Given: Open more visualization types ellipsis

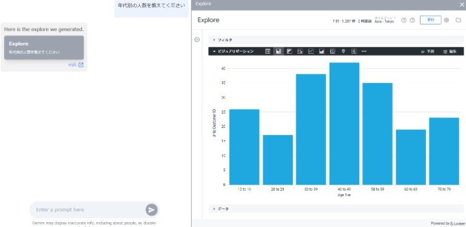Looking at the screenshot, I should click(364, 51).
